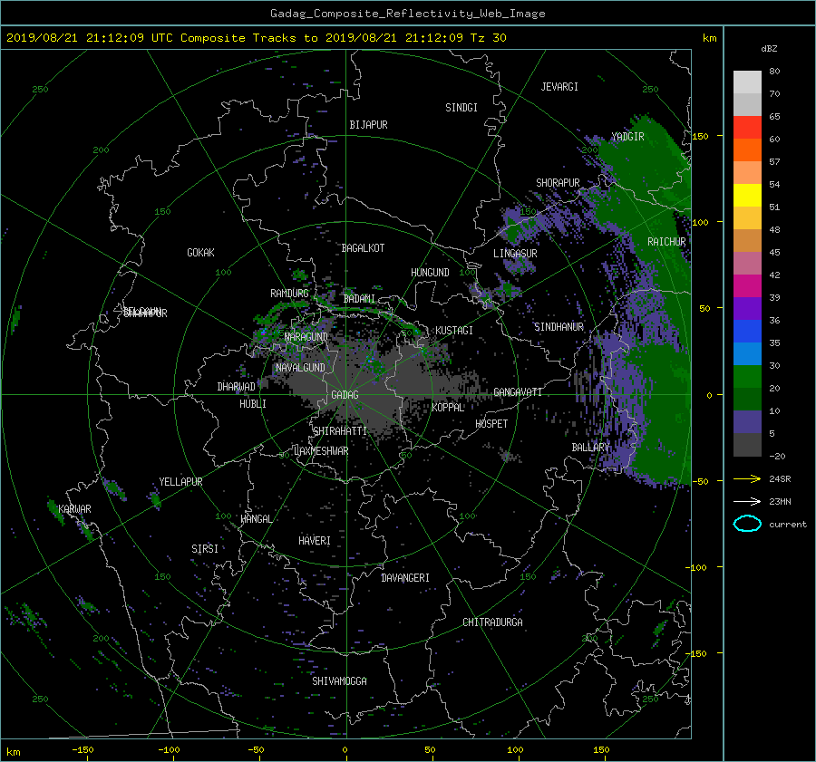Click the cyan current ellipse legend icon
The height and width of the screenshot is (762, 816).
[x=747, y=524]
